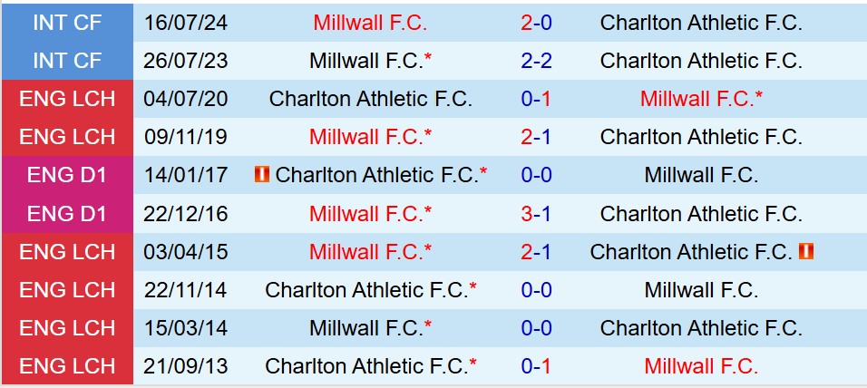Click red card icon in 14/01/17 row
The width and height of the screenshot is (867, 388).
tap(262, 175)
